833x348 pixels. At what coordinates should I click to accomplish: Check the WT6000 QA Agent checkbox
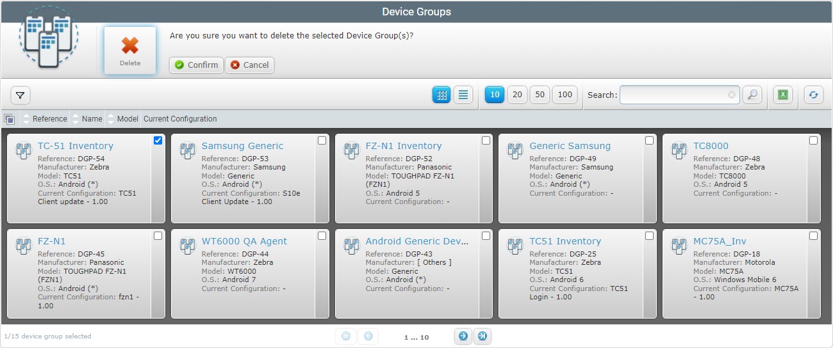point(322,236)
